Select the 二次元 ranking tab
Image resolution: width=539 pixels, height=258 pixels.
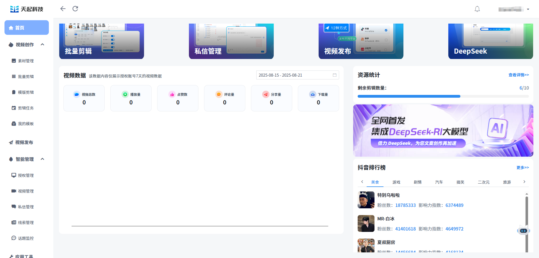click(x=483, y=182)
